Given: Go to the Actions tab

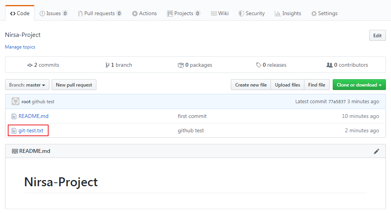Looking at the screenshot, I should [x=144, y=14].
